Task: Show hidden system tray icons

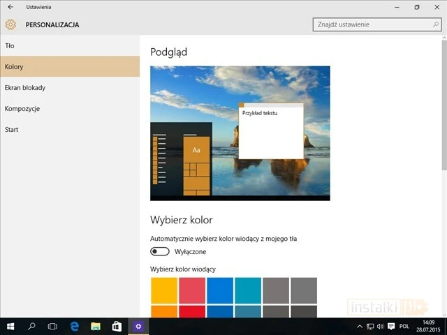Action: (x=360, y=326)
